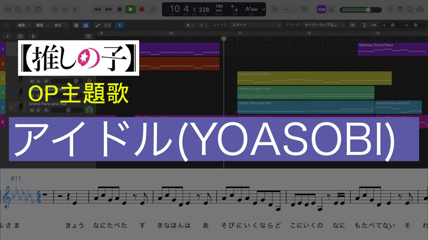This screenshot has width=428, height=240.
Task: Click the Rewind transport button
Action: click(97, 9)
